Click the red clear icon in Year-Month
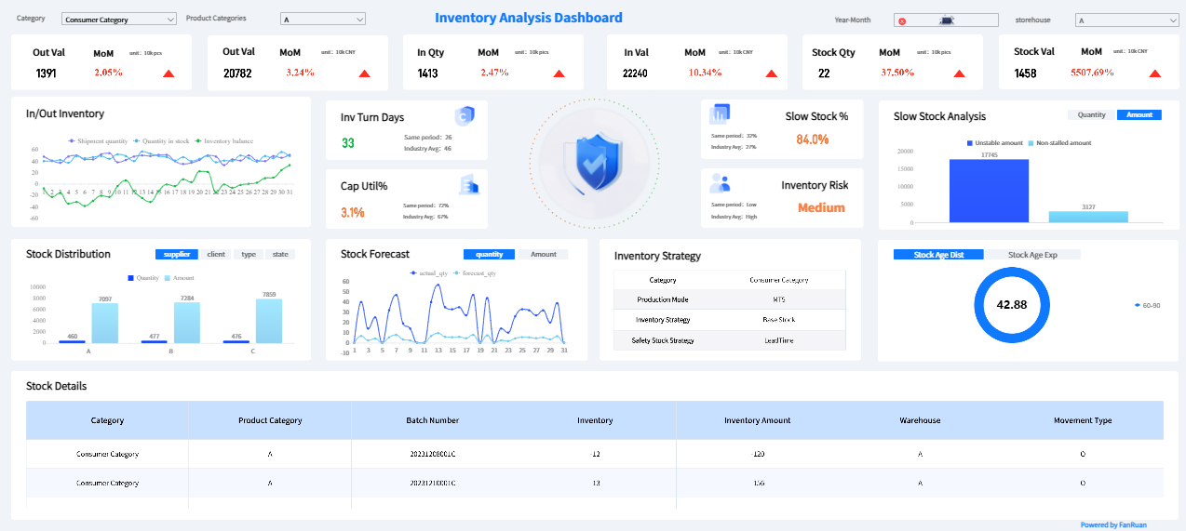 click(902, 20)
